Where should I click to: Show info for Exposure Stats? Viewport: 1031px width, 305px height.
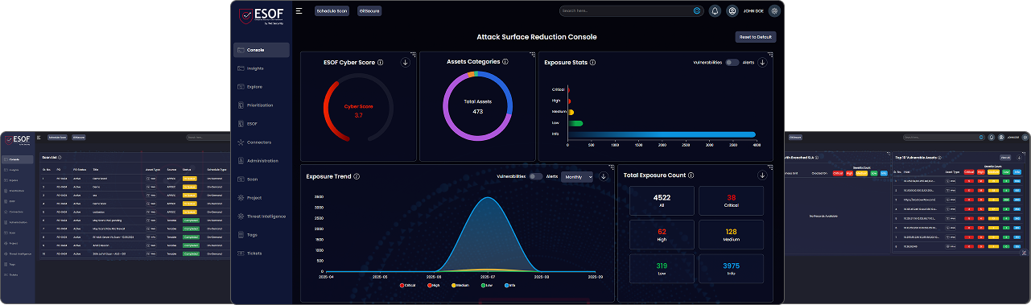[592, 62]
